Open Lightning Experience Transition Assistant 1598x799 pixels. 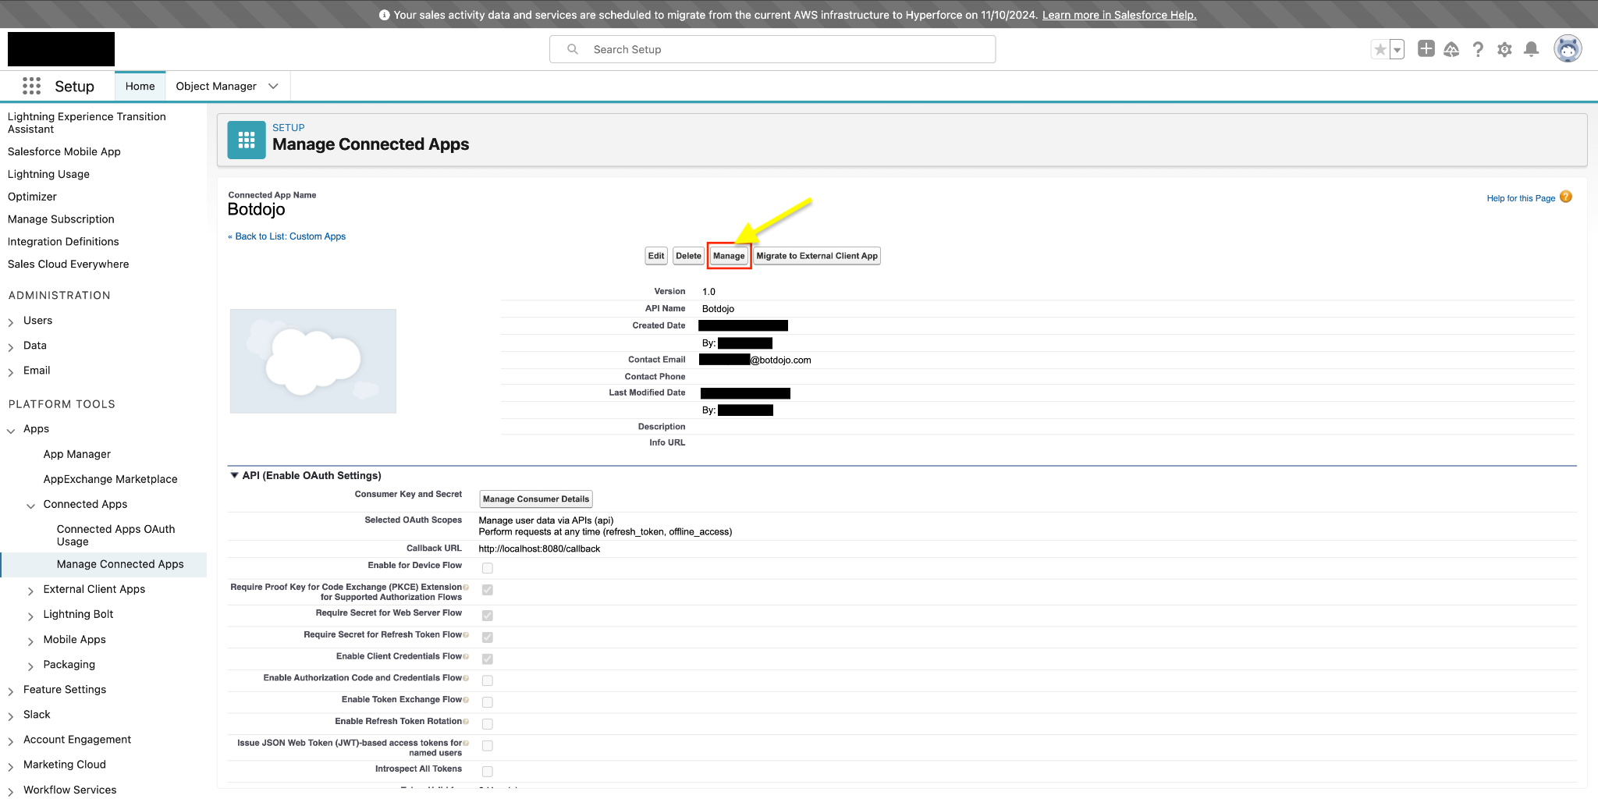(87, 123)
